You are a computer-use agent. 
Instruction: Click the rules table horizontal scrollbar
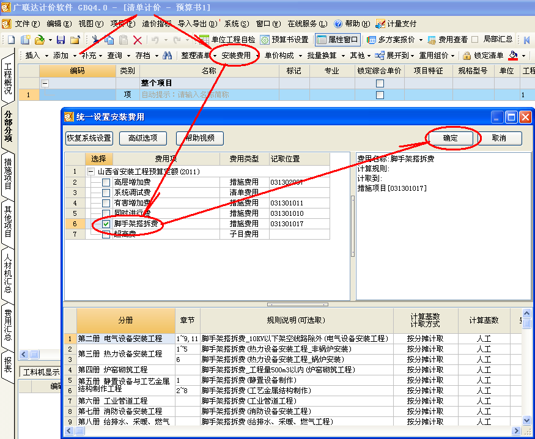click(x=292, y=431)
